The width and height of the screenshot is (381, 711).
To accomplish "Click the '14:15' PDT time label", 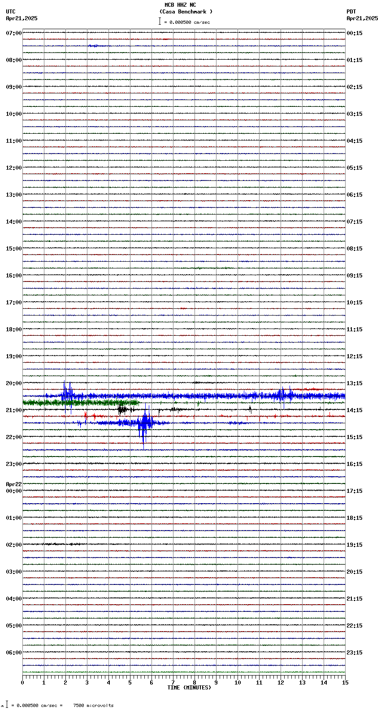I will tap(355, 410).
